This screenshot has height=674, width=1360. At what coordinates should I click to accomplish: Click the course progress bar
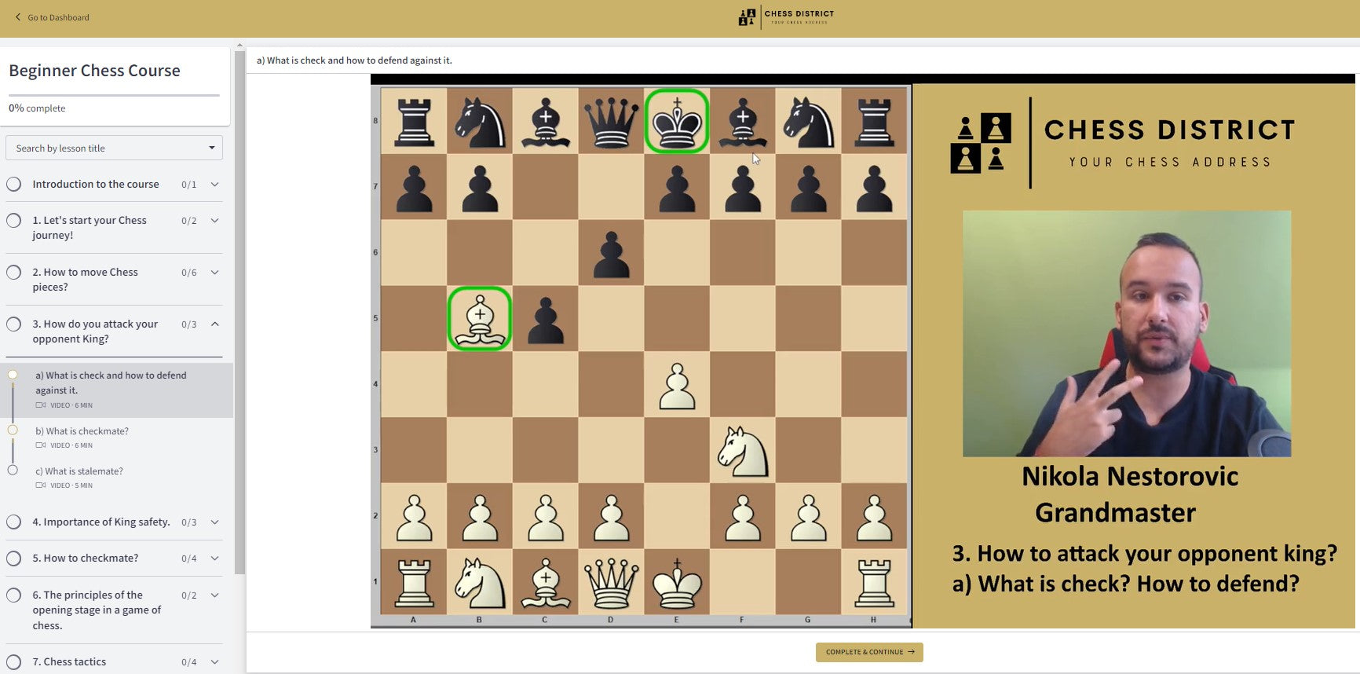[114, 96]
